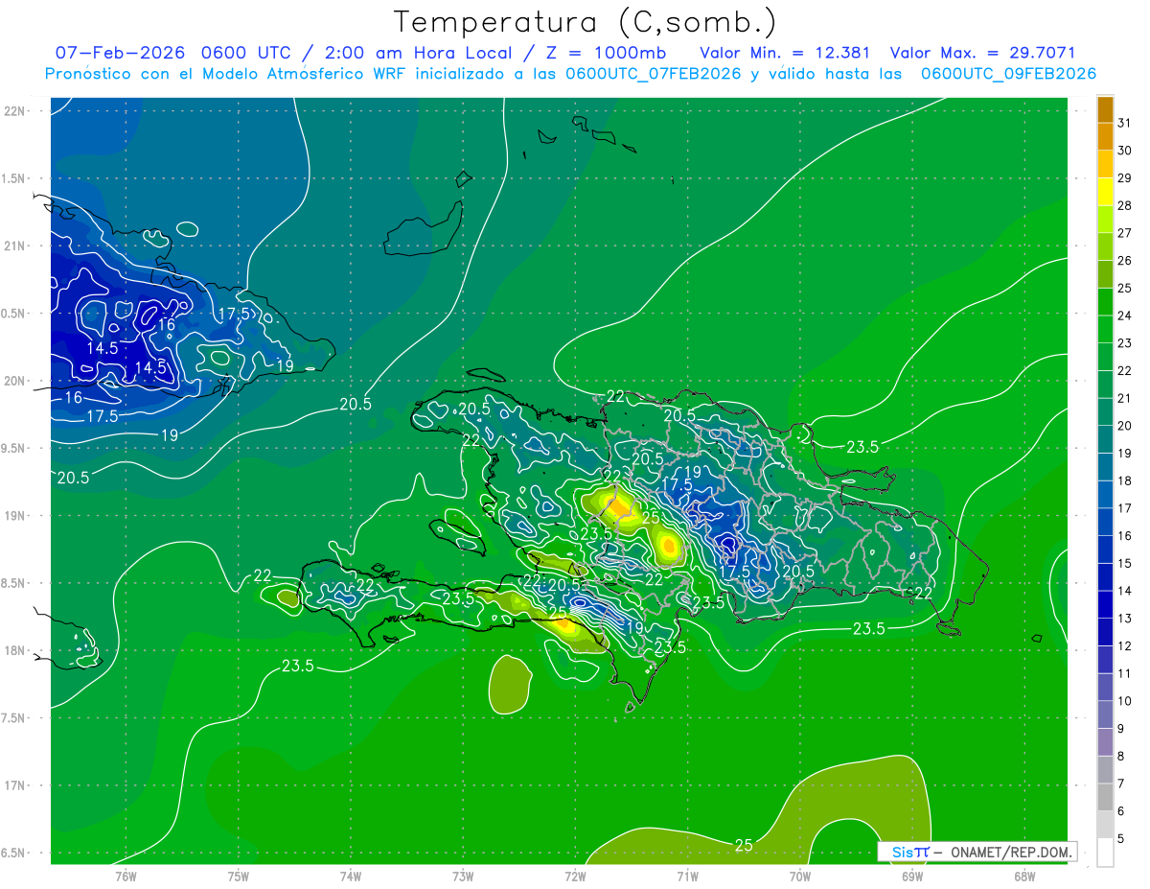
Task: Select the Valor Min. = 12.381 text
Action: click(x=785, y=53)
